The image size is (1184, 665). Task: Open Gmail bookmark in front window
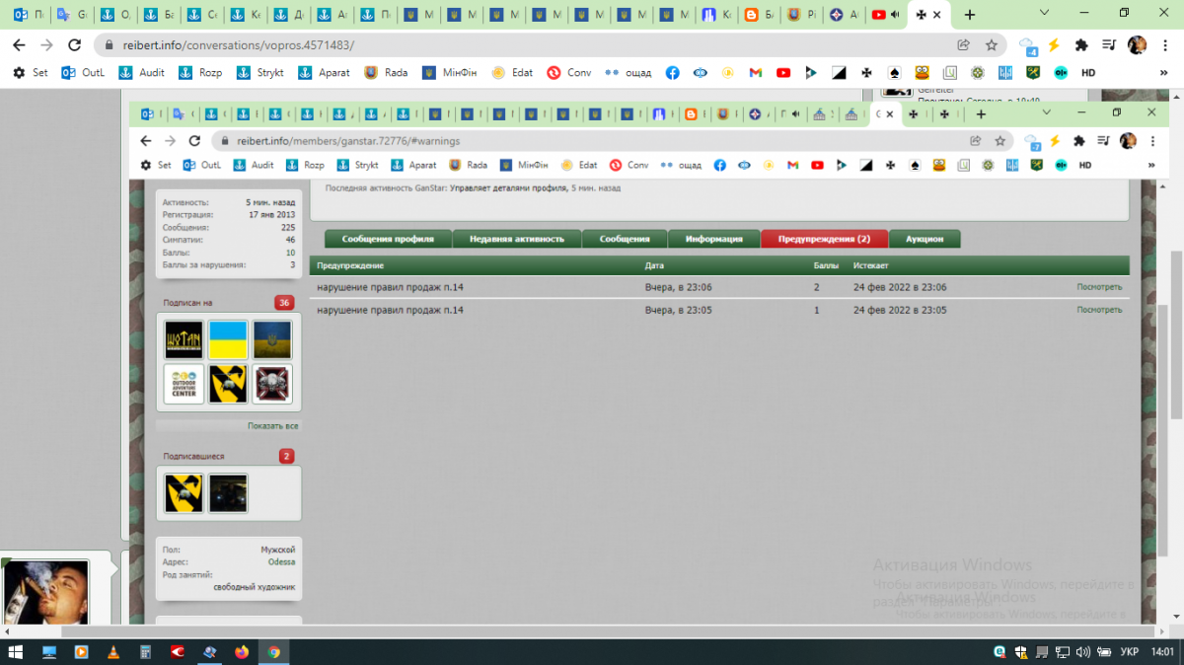[792, 165]
